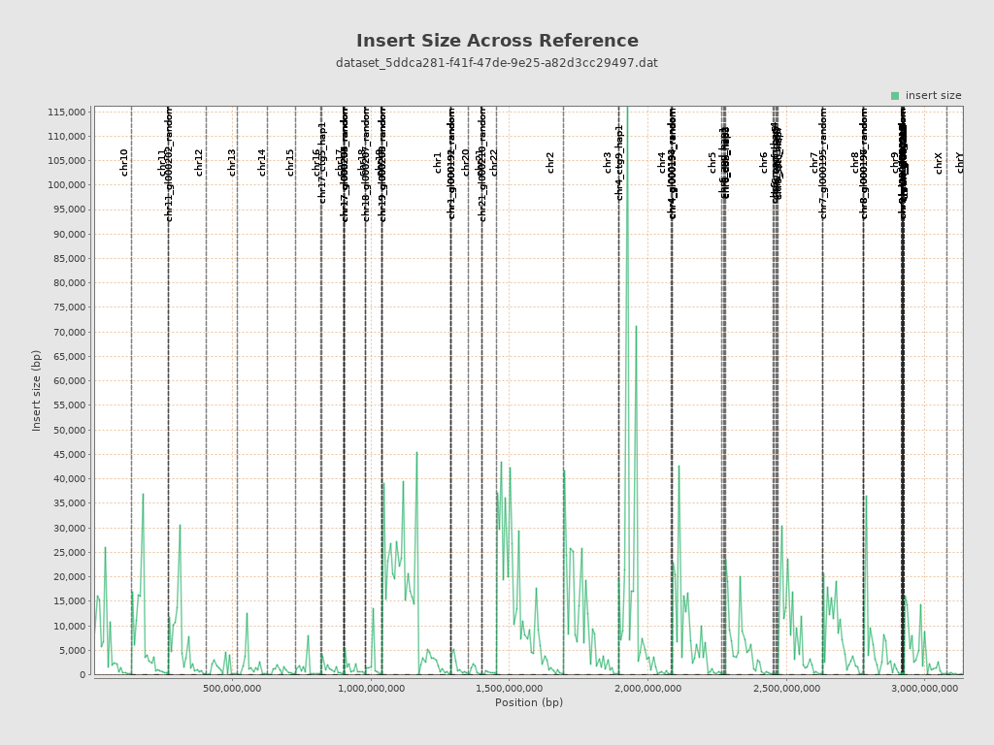Select the 'Insert Size Across Reference' chart title

pos(497,41)
